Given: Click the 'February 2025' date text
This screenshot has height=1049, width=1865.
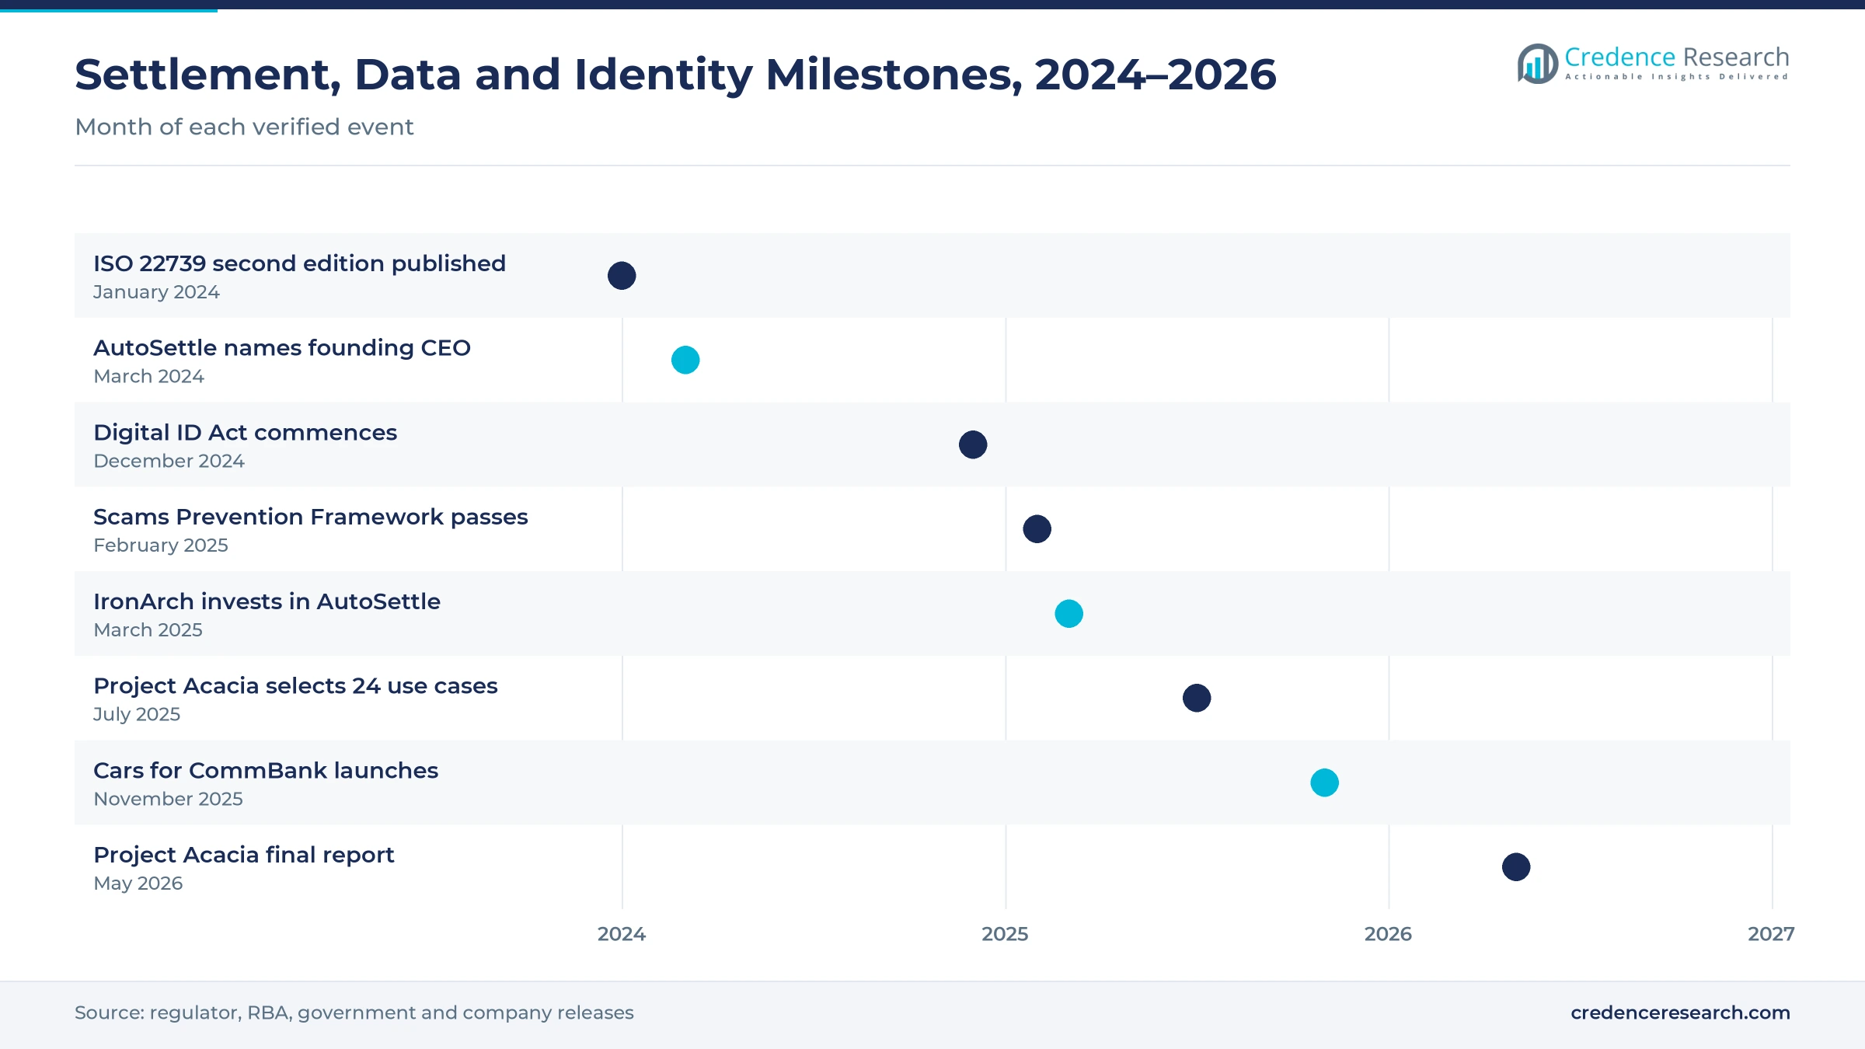Looking at the screenshot, I should [x=161, y=545].
